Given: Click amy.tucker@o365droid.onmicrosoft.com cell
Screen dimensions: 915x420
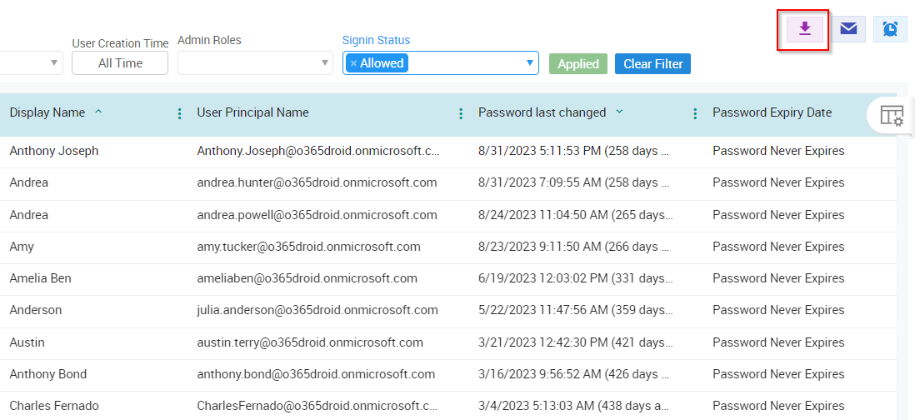Looking at the screenshot, I should click(x=308, y=247).
